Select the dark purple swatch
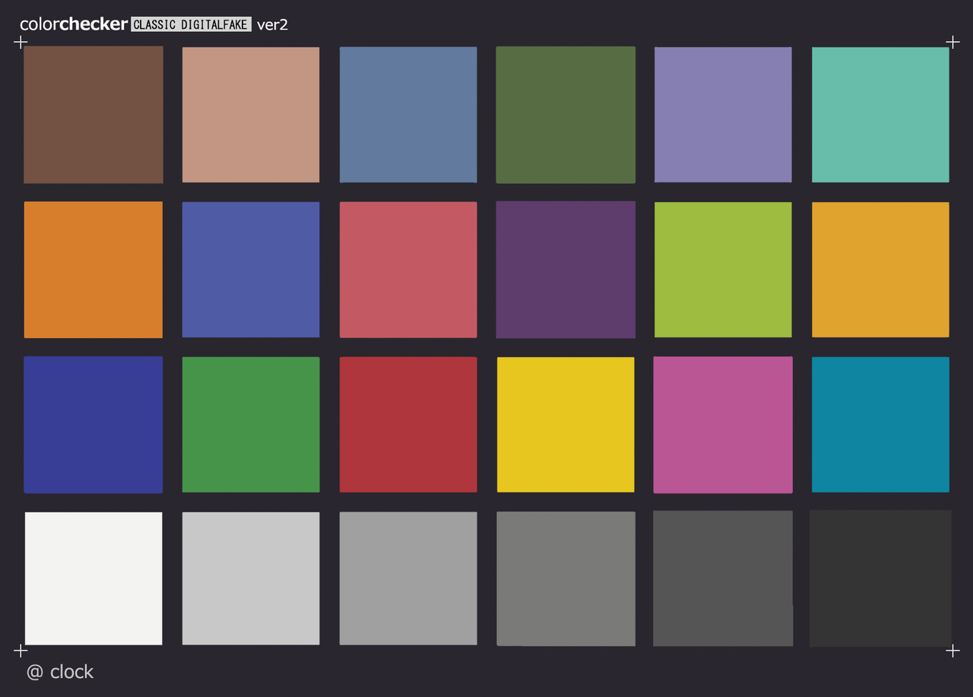 [566, 270]
